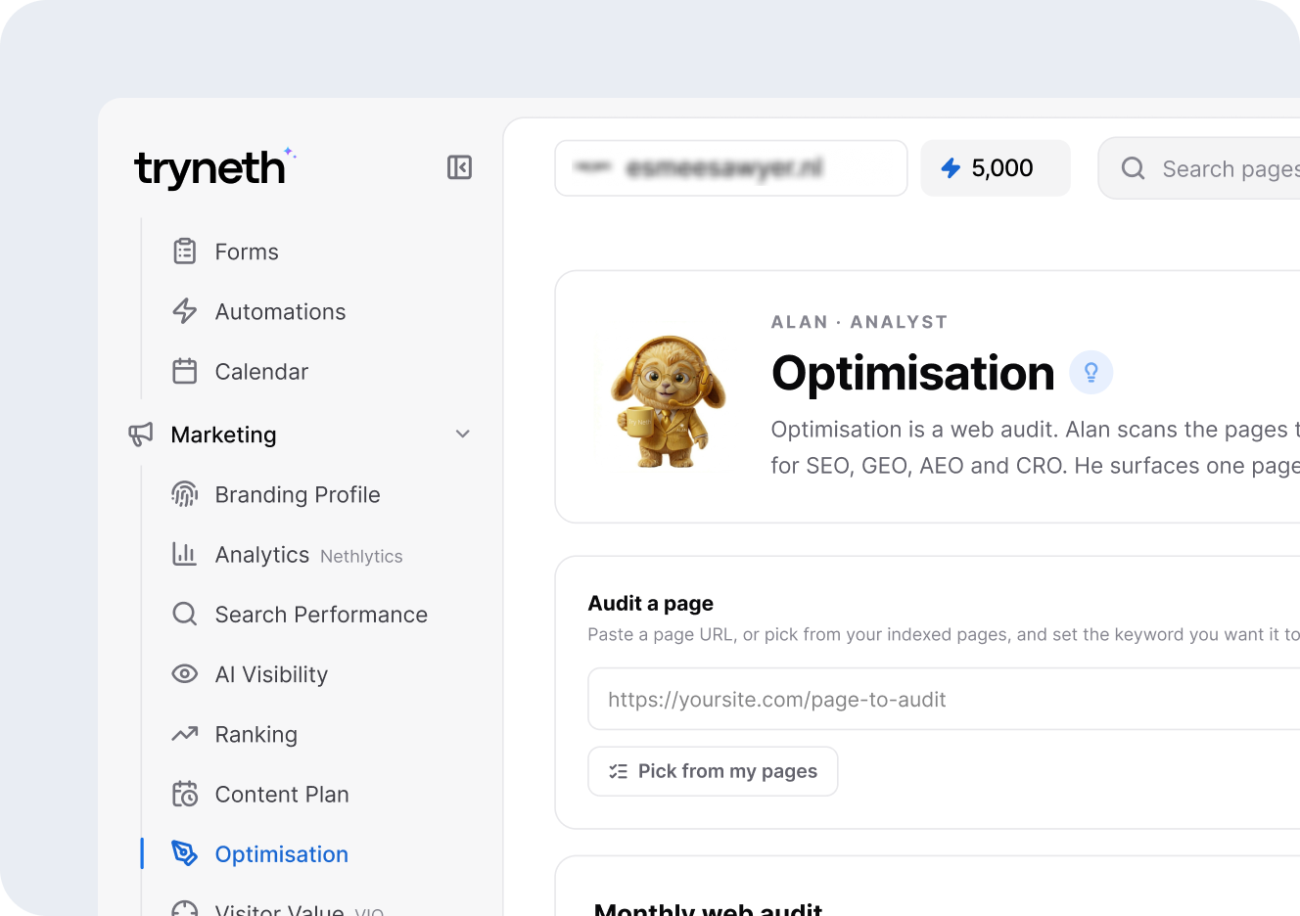Click the magnifier icon in search bar
Viewport: 1300px width, 916px height.
(x=1133, y=168)
